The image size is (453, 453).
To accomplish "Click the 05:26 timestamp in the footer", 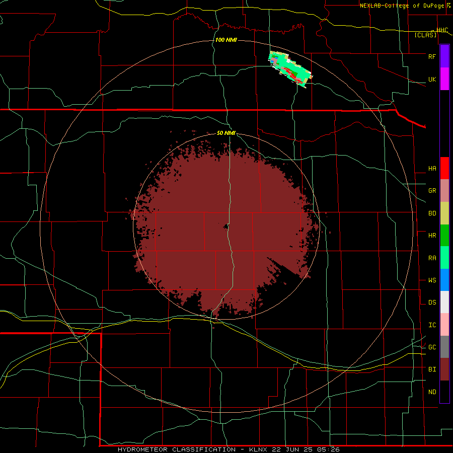I will 328,449.
